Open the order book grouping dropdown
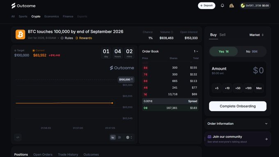This screenshot has height=157, width=279. pyautogui.click(x=196, y=51)
